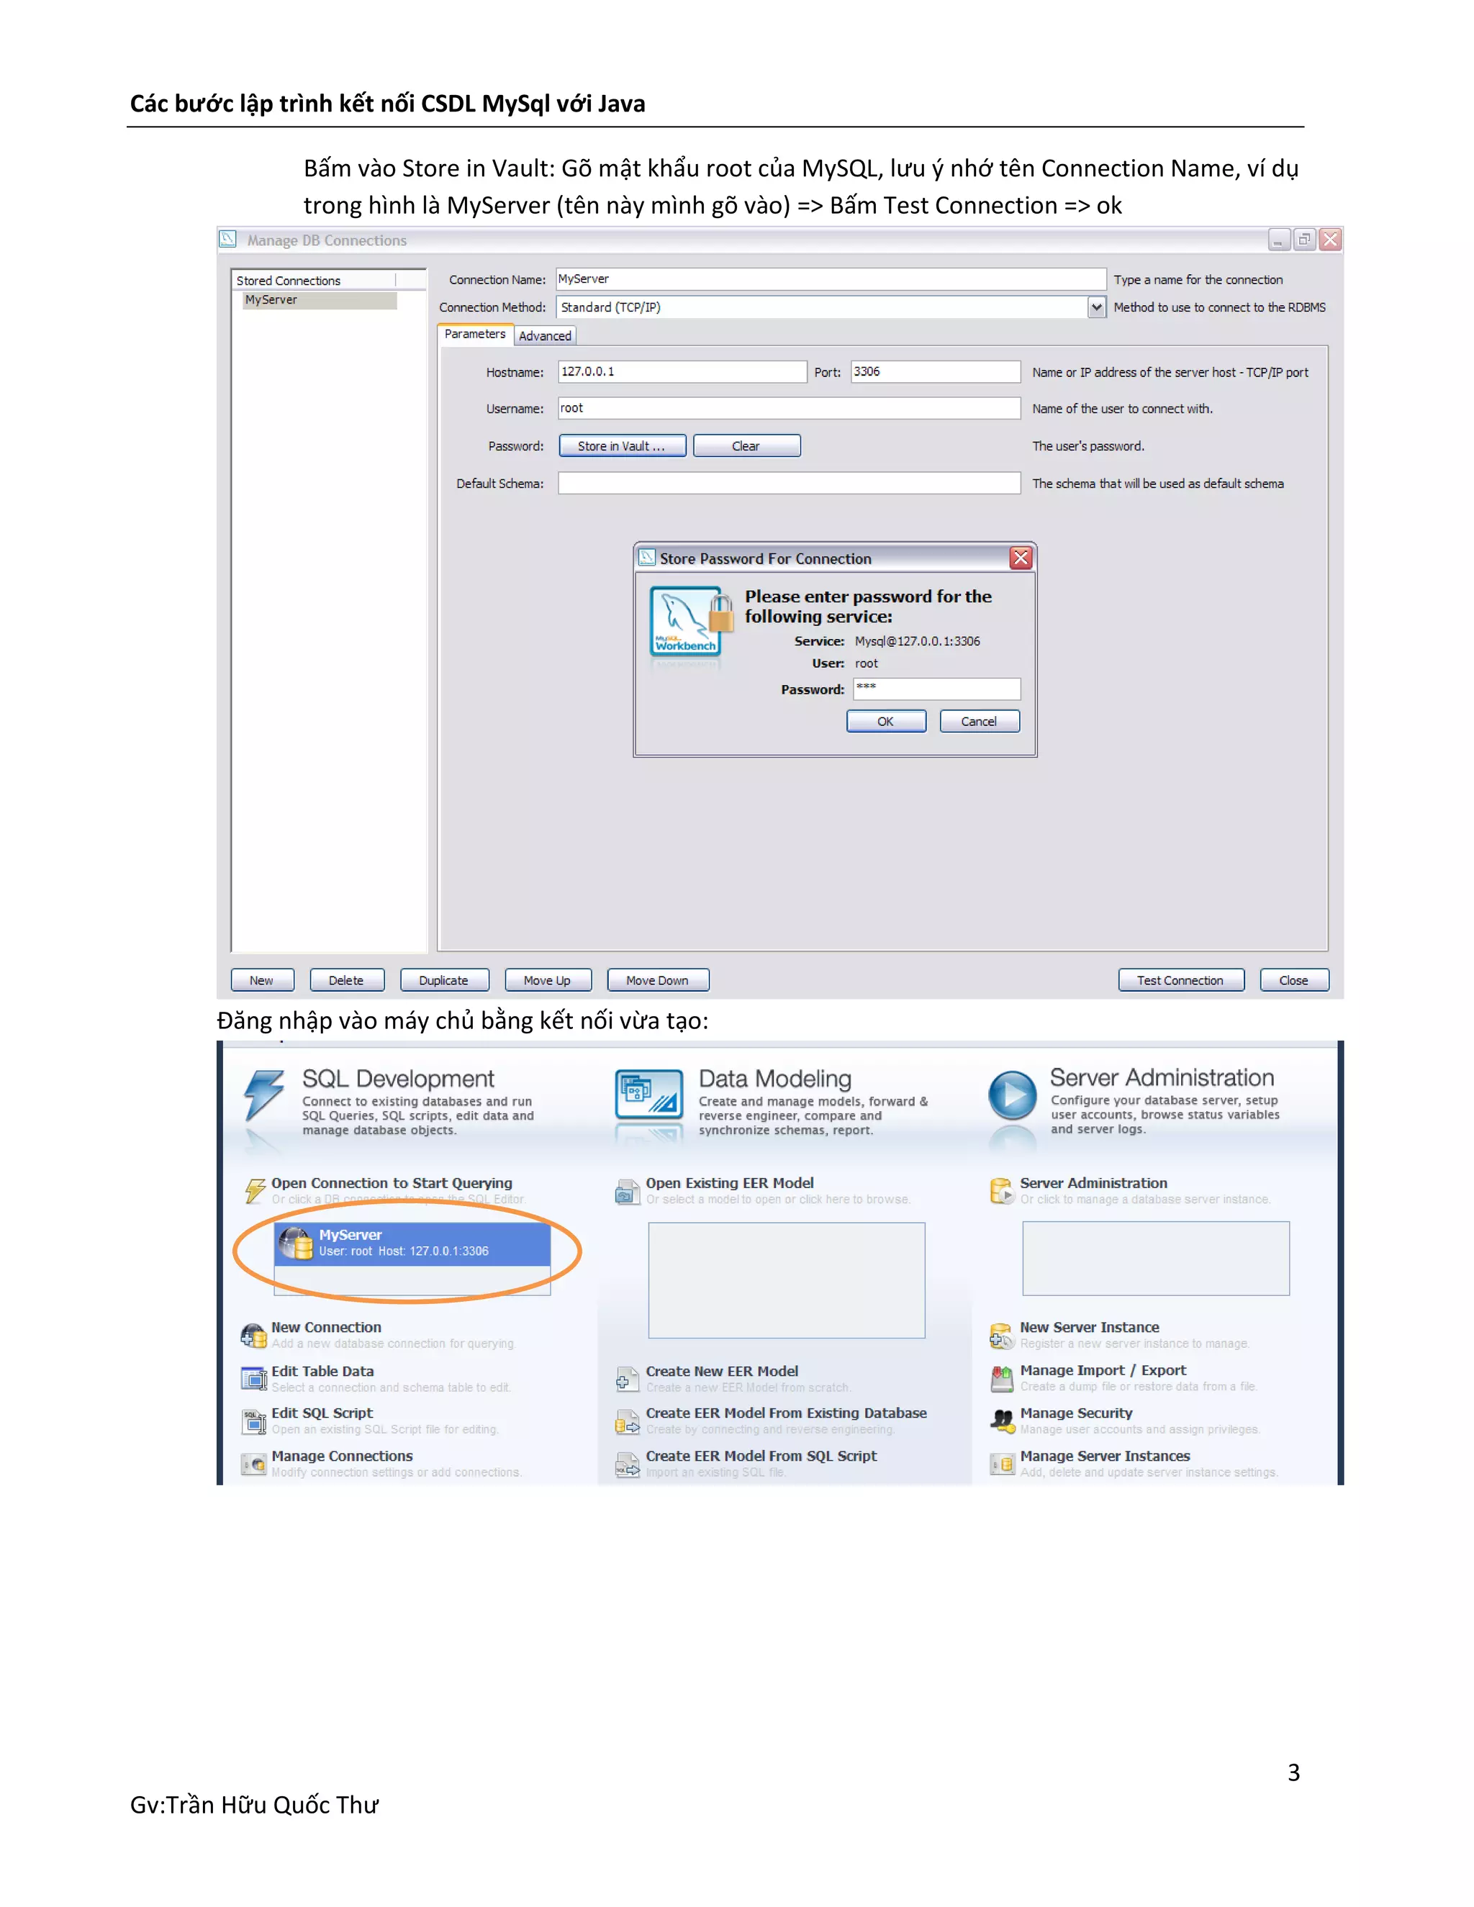Click the Manage Connections link
Viewport: 1474px width, 1907px height.
point(343,1456)
